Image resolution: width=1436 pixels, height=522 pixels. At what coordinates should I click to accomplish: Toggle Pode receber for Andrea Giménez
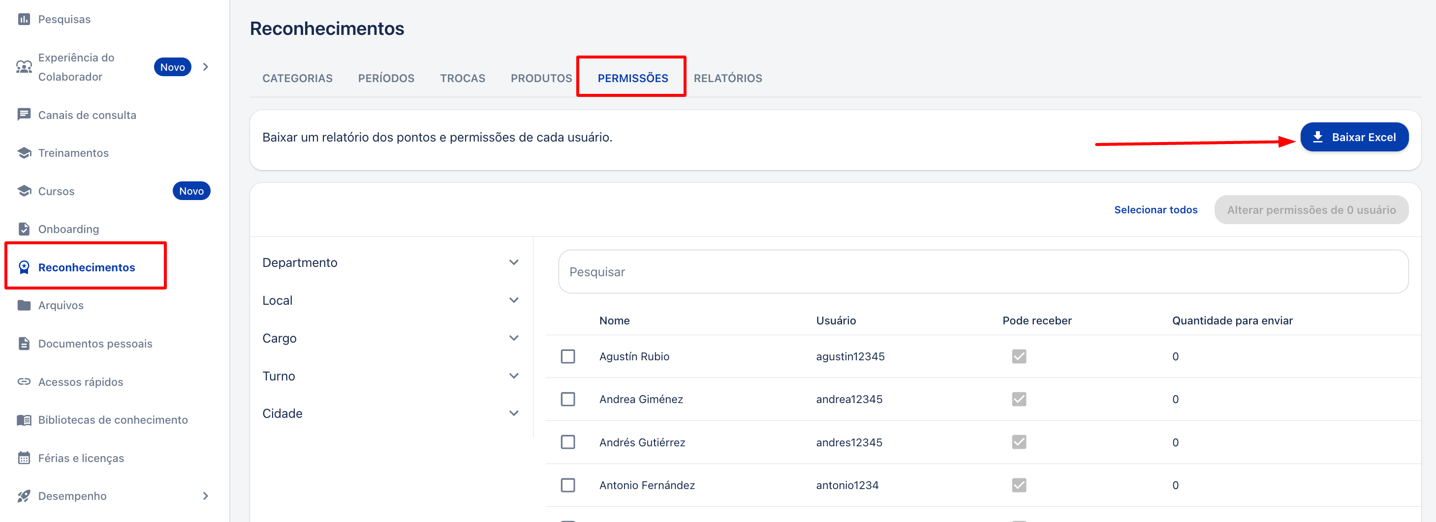1019,399
